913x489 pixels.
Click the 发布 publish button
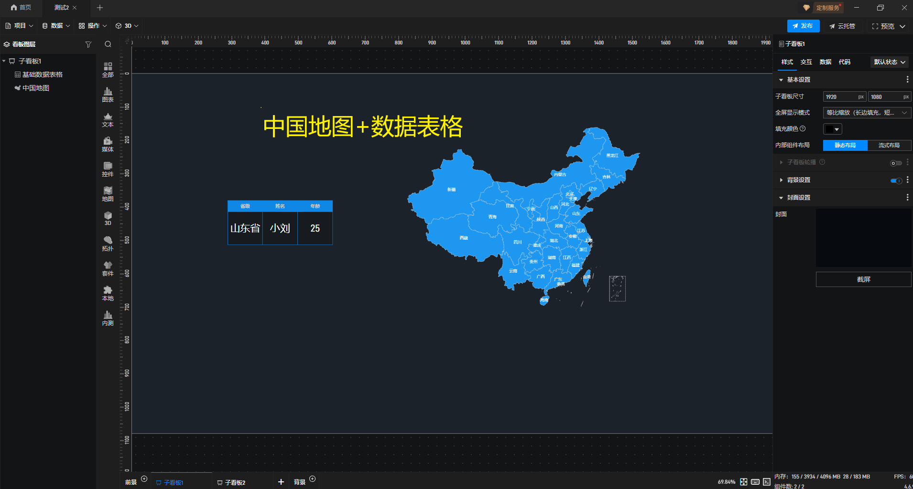point(804,26)
